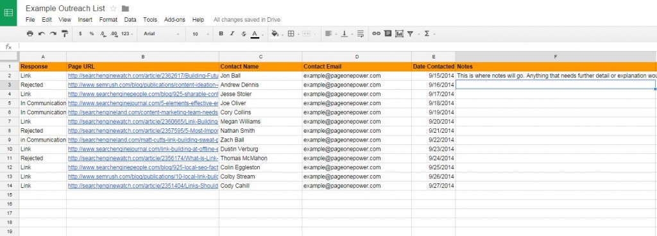Click the undo arrow icon

[42, 34]
